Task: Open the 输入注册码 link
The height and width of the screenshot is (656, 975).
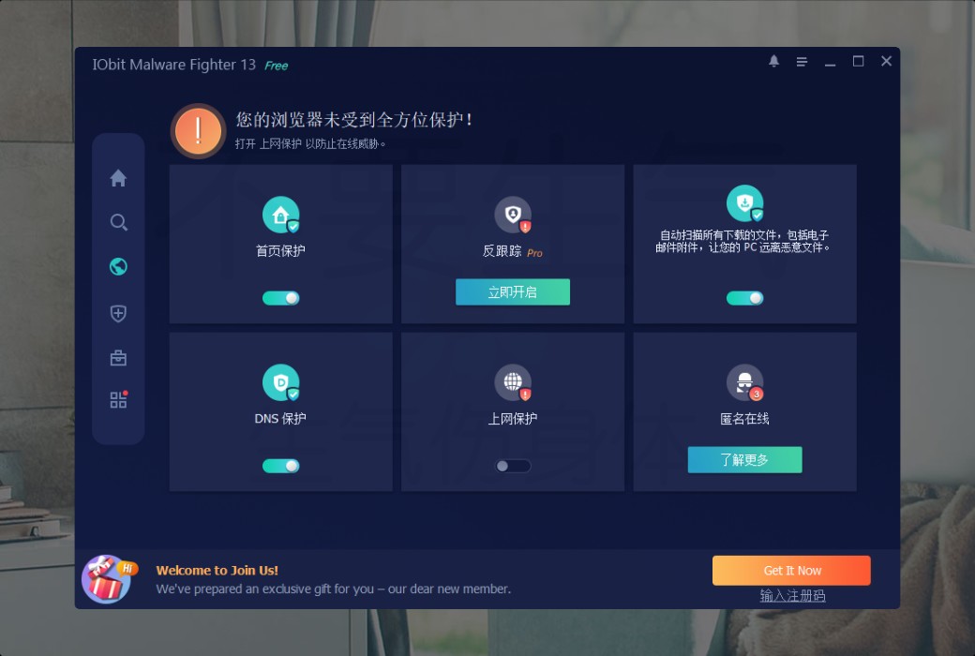Action: click(790, 595)
